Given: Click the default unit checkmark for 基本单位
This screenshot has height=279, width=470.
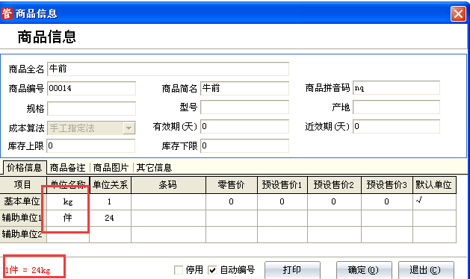Looking at the screenshot, I should [419, 200].
